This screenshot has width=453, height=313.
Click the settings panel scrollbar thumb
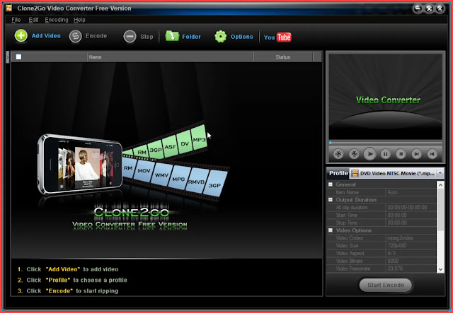tap(440, 210)
